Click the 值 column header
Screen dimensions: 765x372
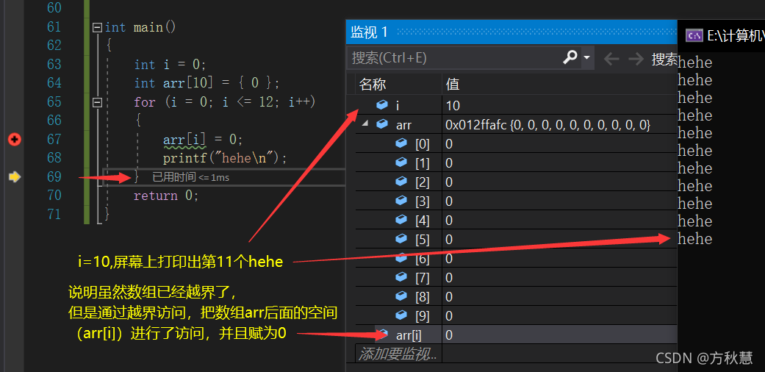pyautogui.click(x=453, y=85)
